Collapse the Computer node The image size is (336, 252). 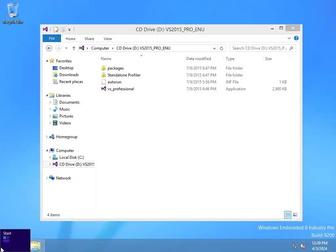pyautogui.click(x=47, y=150)
